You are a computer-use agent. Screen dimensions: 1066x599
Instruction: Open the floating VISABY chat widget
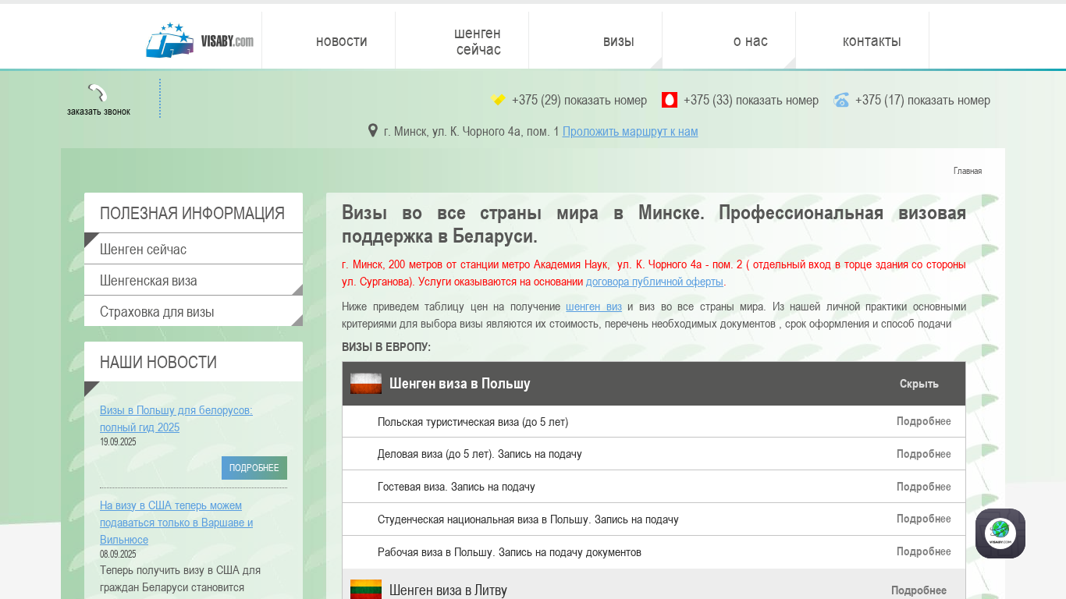[1000, 533]
